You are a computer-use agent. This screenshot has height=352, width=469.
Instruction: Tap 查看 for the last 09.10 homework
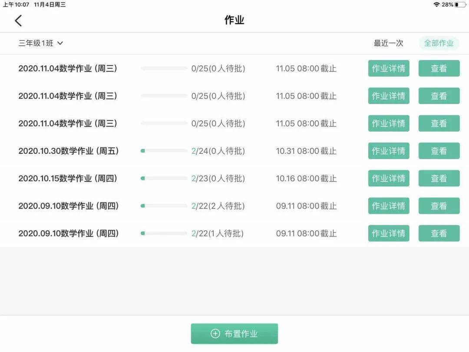pyautogui.click(x=439, y=233)
